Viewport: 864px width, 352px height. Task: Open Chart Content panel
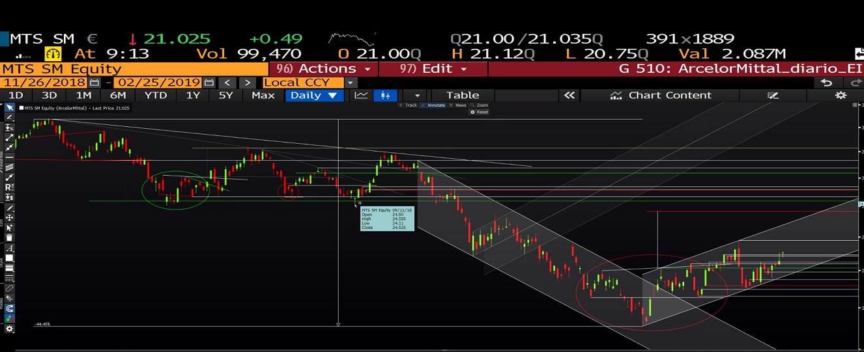click(x=661, y=95)
